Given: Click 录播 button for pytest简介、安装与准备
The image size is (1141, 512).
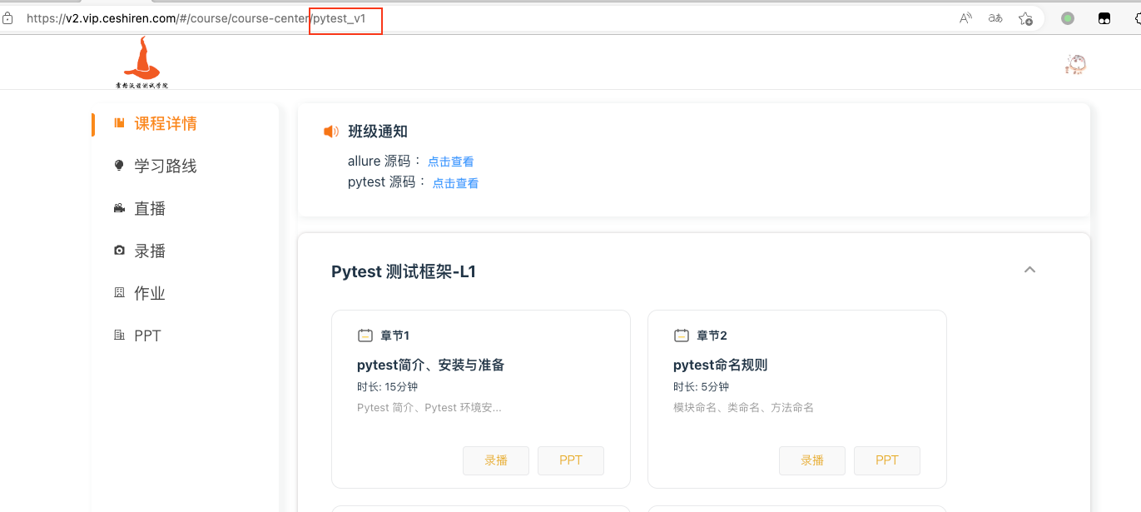Looking at the screenshot, I should coord(496,460).
